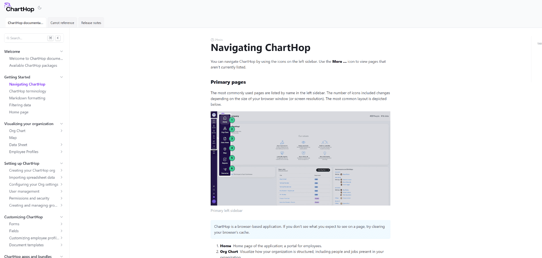Open the primary left sidebar screenshot
Image resolution: width=542 pixels, height=258 pixels.
coord(300,158)
